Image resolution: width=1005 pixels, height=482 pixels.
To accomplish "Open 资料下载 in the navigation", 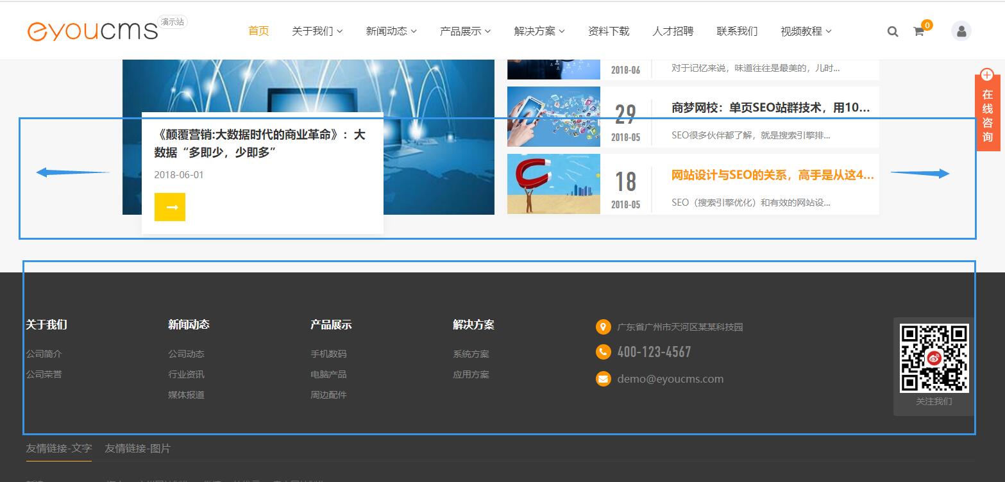I will point(609,31).
